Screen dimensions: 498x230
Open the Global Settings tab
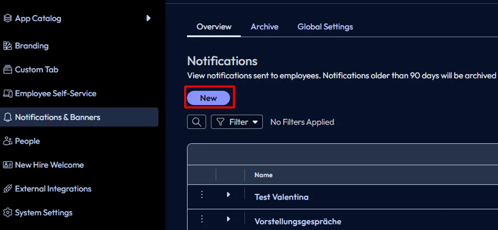click(x=325, y=27)
